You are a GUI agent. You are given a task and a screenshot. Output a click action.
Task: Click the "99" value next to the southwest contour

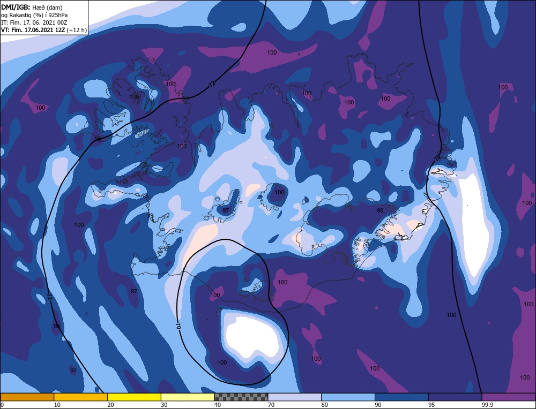57,326
